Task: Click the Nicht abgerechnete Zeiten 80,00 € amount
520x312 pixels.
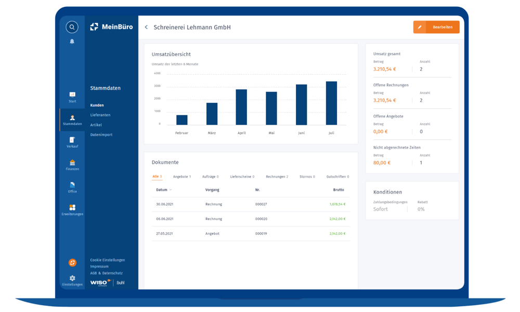Action: 382,163
